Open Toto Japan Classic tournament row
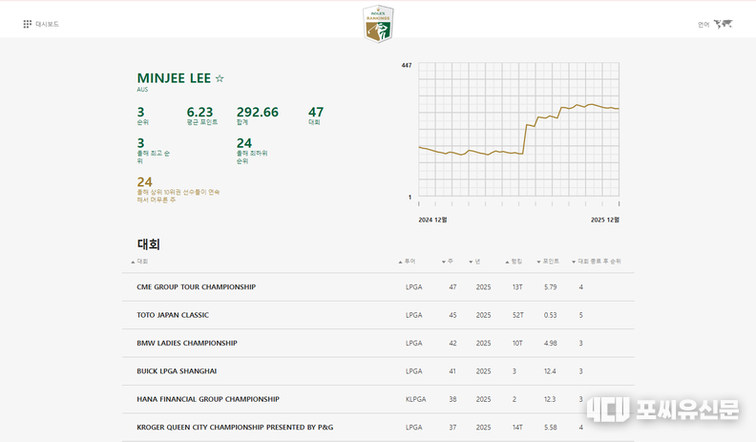 173,315
